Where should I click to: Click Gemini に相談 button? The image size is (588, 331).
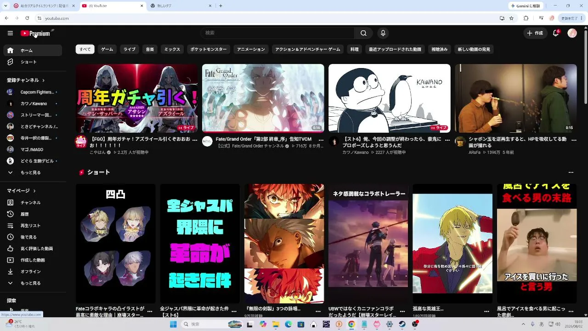526,6
